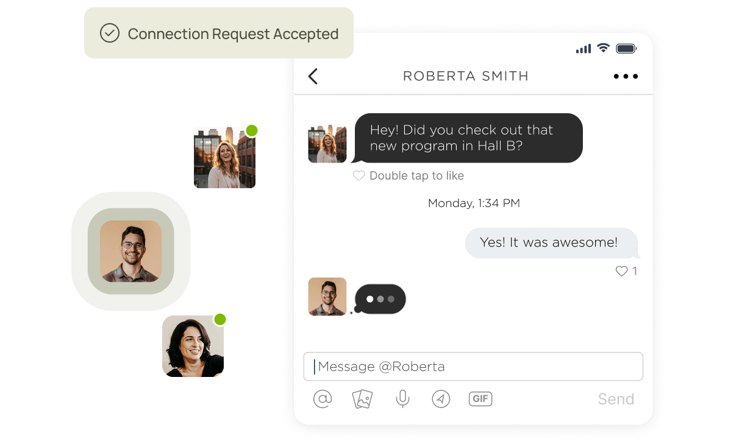
Task: Select the highlighted man's profile picture
Action: [x=131, y=251]
